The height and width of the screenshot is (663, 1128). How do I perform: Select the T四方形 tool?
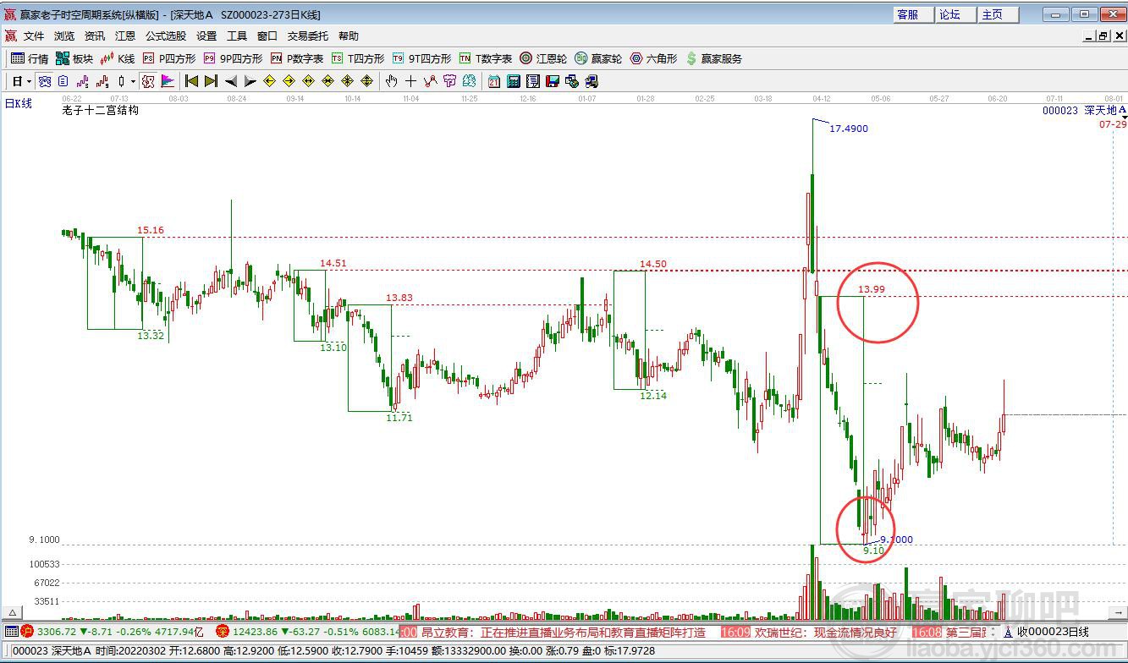[358, 58]
